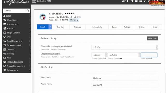This screenshot has height=93, width=166.
Task: Click the Admin Folder field
Action: [x=125, y=85]
